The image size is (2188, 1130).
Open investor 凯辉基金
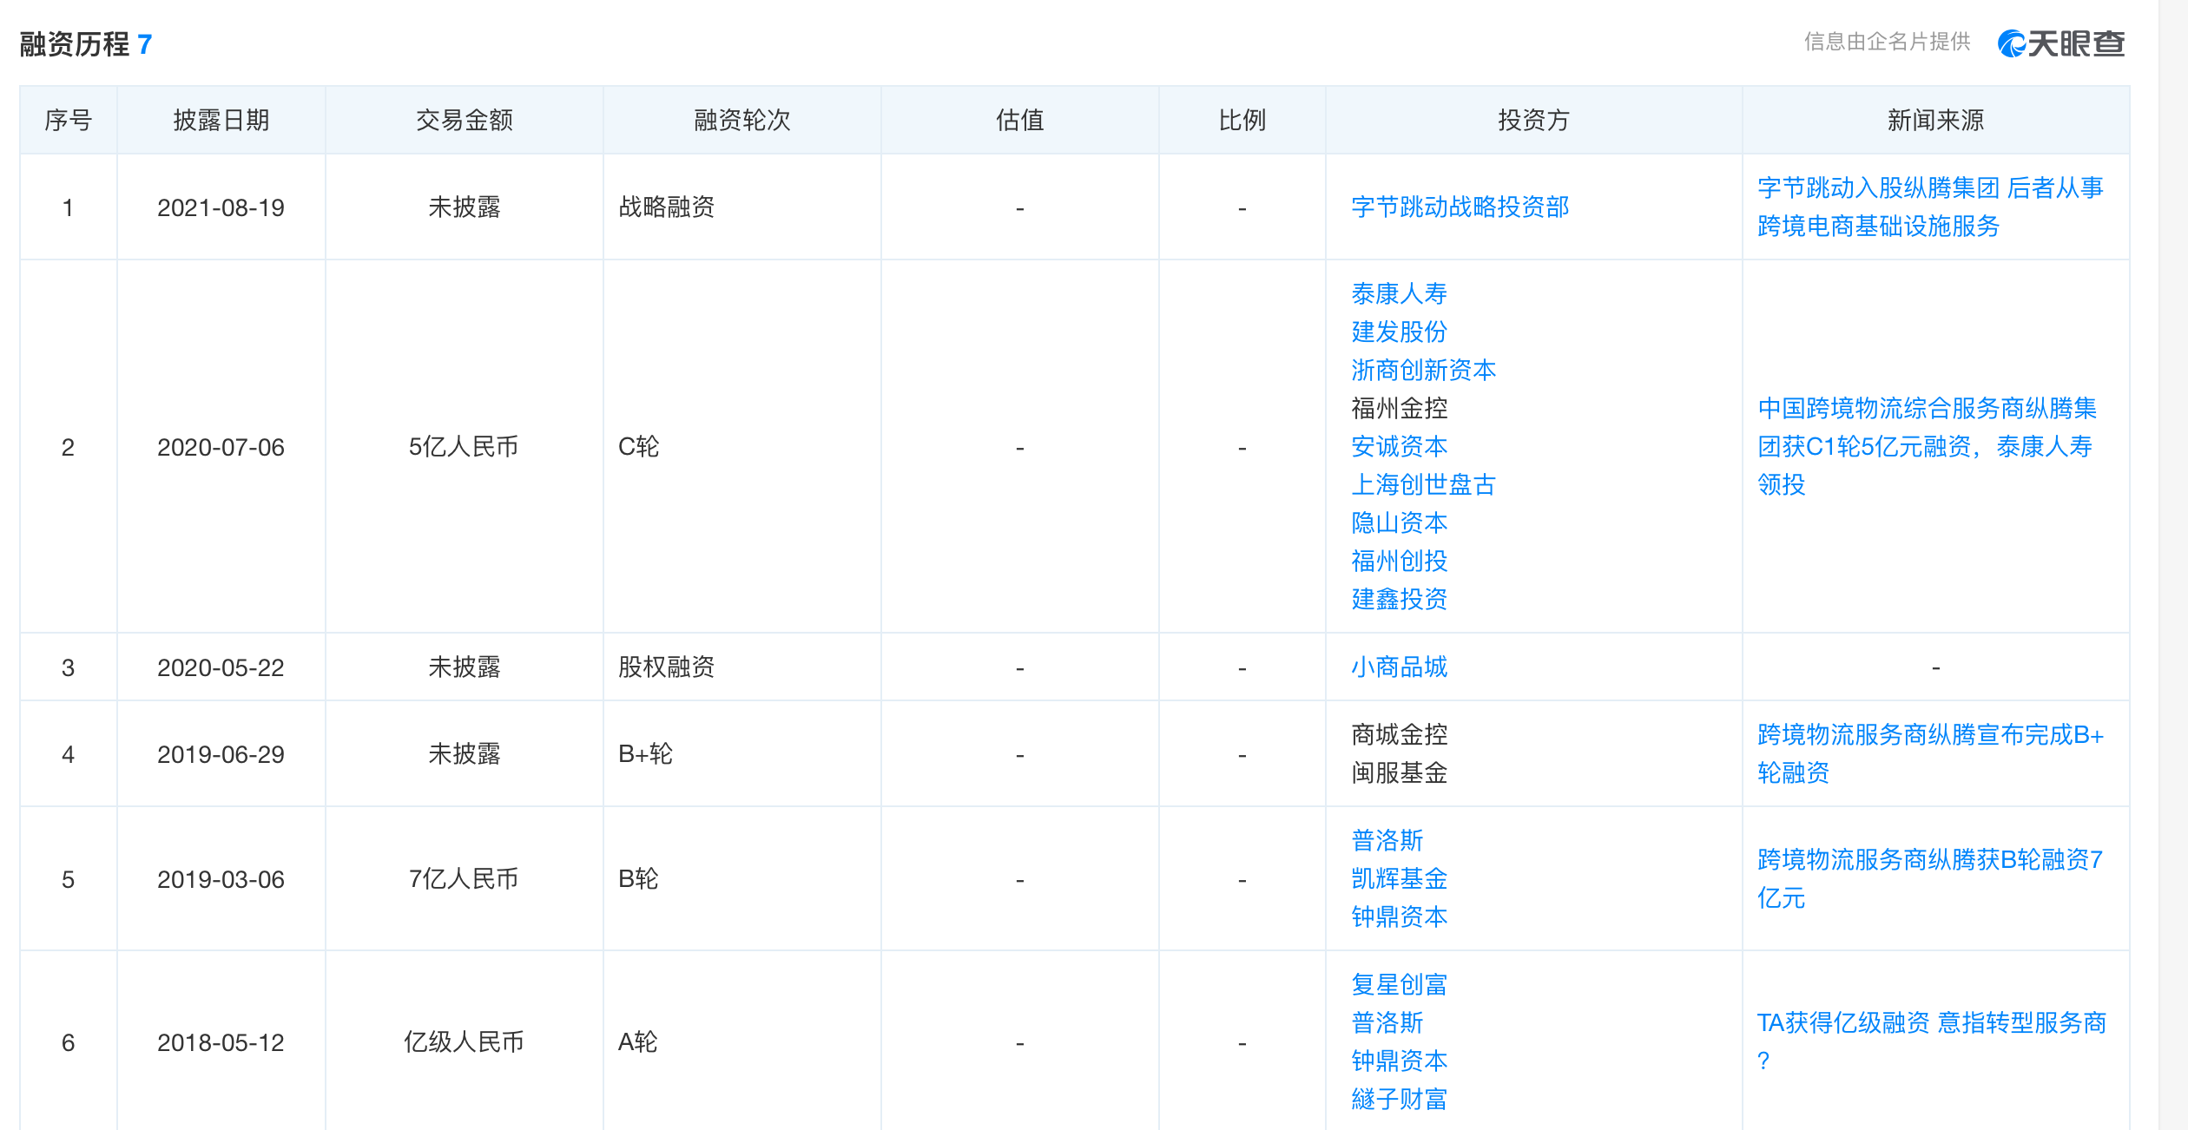pyautogui.click(x=1400, y=878)
